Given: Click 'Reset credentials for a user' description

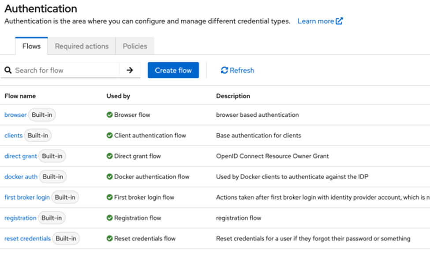Looking at the screenshot, I should click(x=313, y=238).
